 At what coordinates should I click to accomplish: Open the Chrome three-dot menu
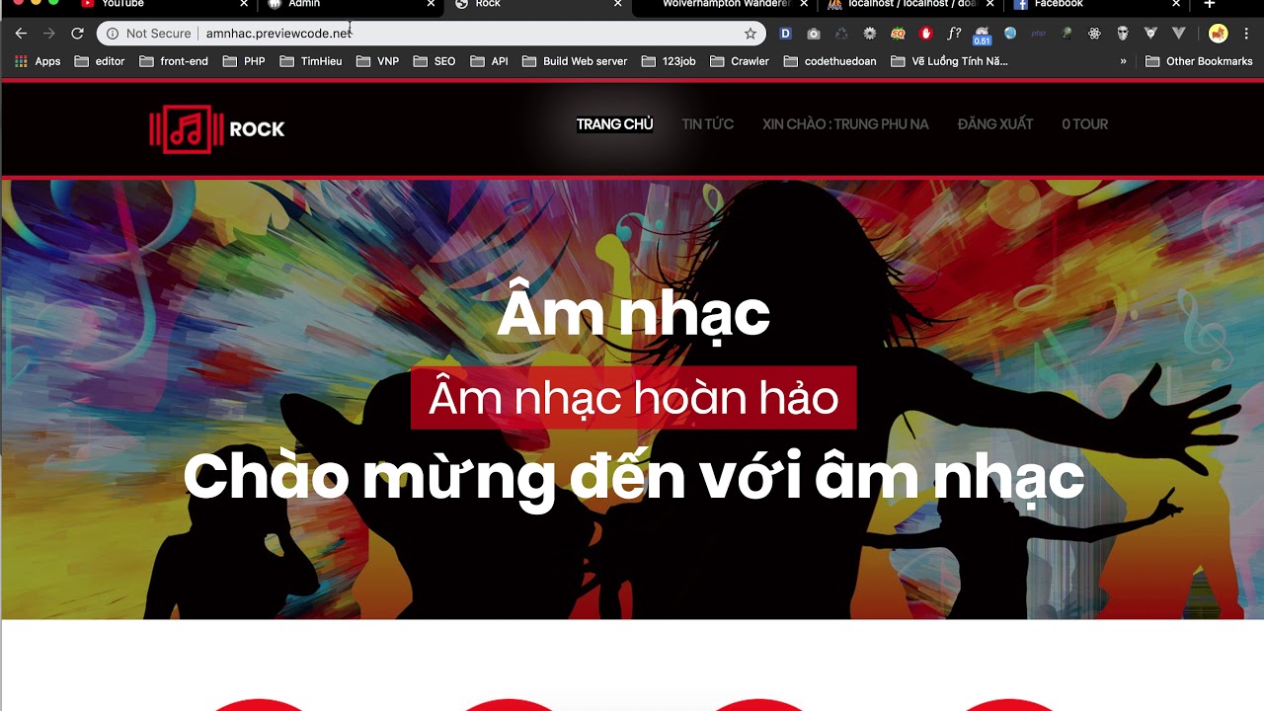(1246, 34)
